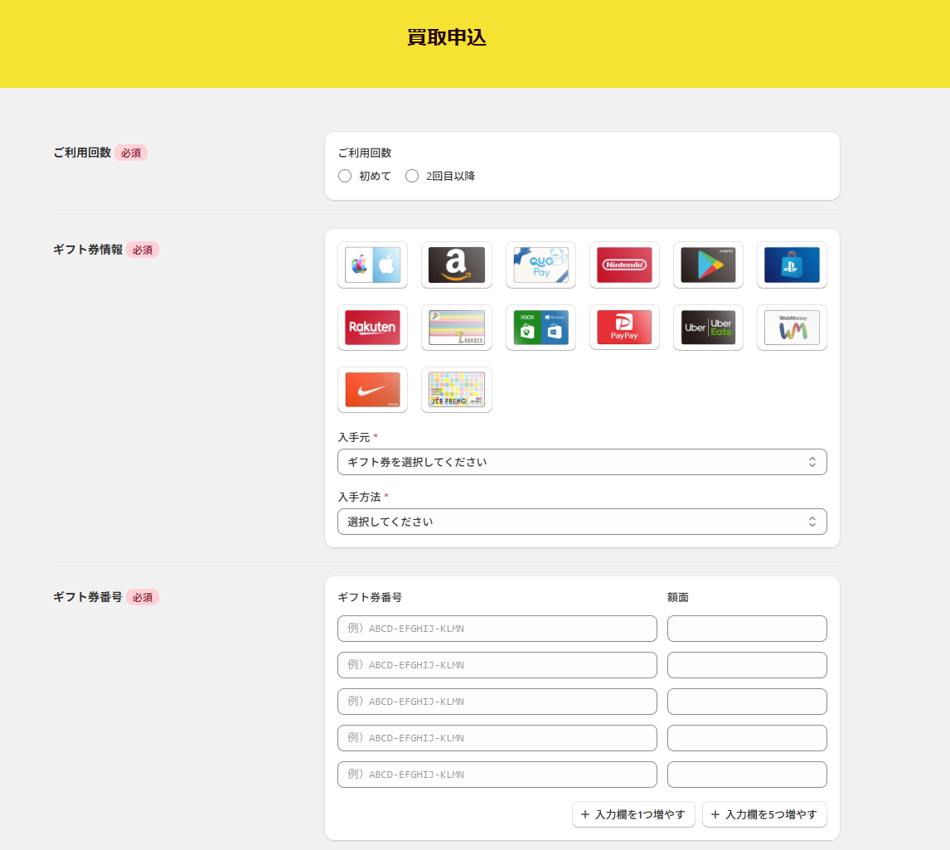Focus the fourth 額面 amount field

click(x=747, y=738)
